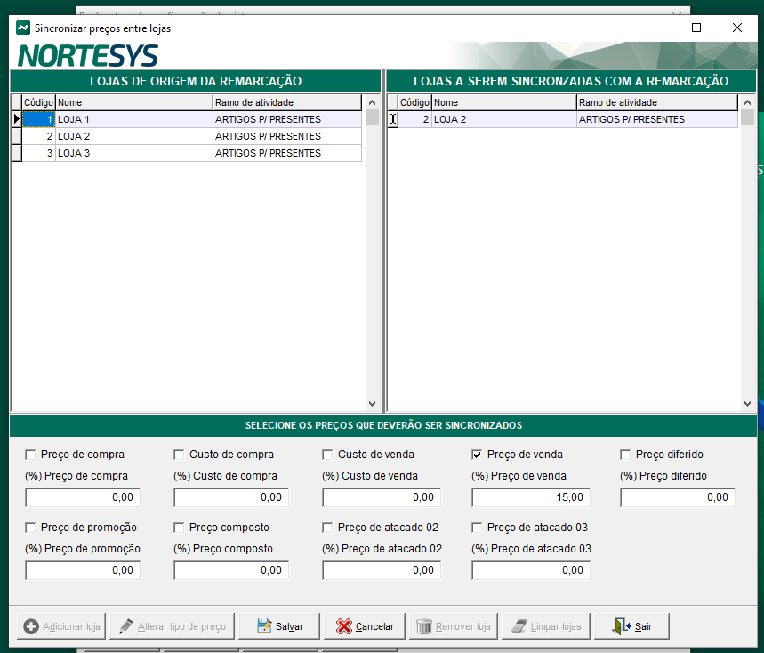Click the Remover loja trash icon
764x653 pixels.
(x=424, y=626)
